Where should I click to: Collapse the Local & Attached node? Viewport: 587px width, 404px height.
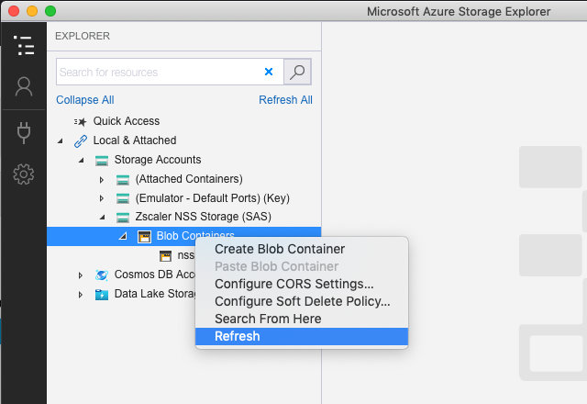61,141
